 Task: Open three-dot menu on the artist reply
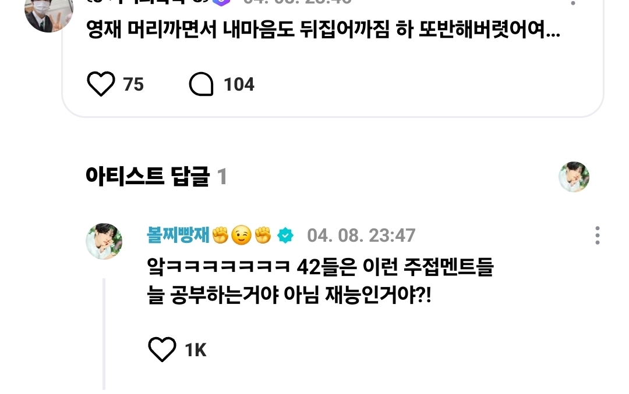(x=598, y=235)
